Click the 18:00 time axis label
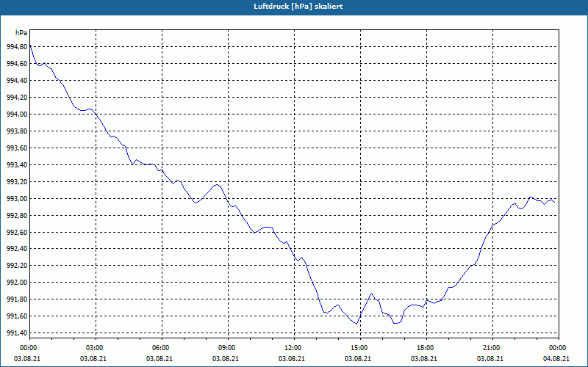Screen dimensions: 588x367 [424, 348]
